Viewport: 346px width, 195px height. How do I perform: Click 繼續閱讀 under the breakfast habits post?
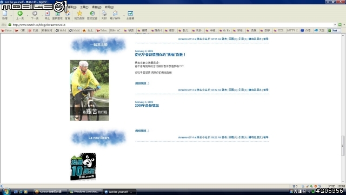(142, 83)
